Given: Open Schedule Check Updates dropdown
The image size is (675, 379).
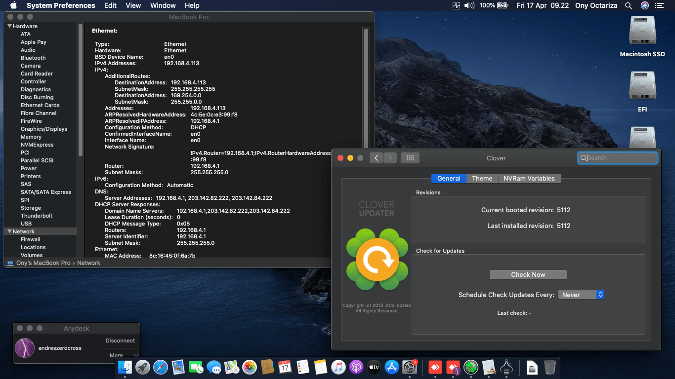Looking at the screenshot, I should [581, 295].
